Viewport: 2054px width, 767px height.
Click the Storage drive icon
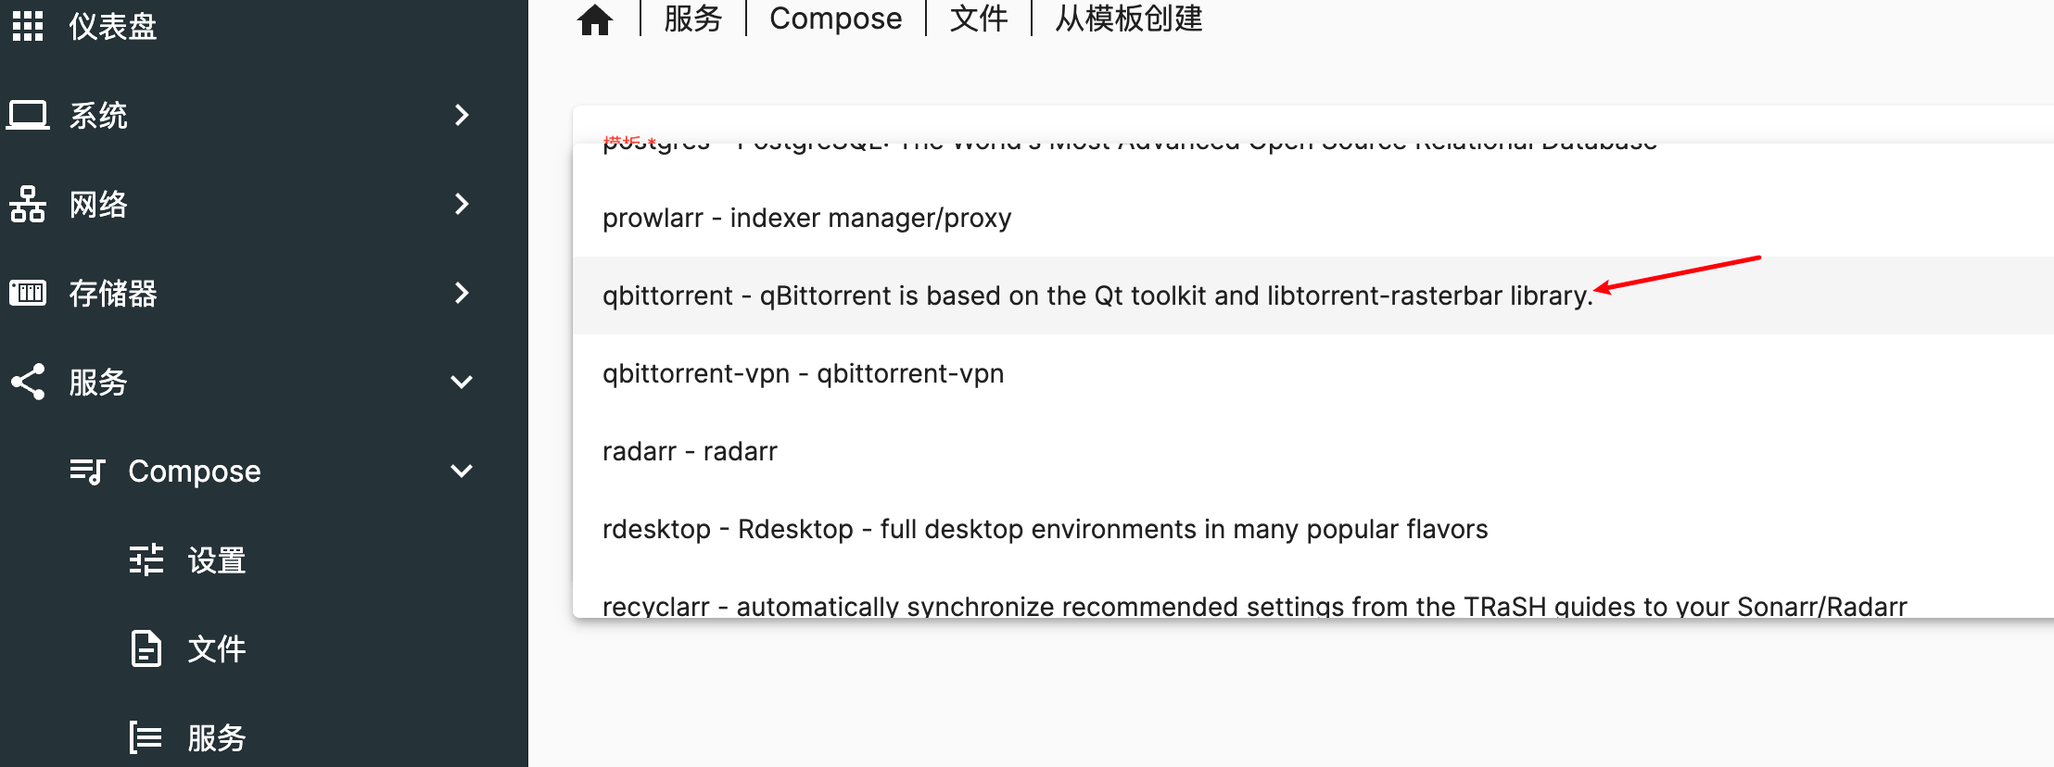[x=28, y=294]
